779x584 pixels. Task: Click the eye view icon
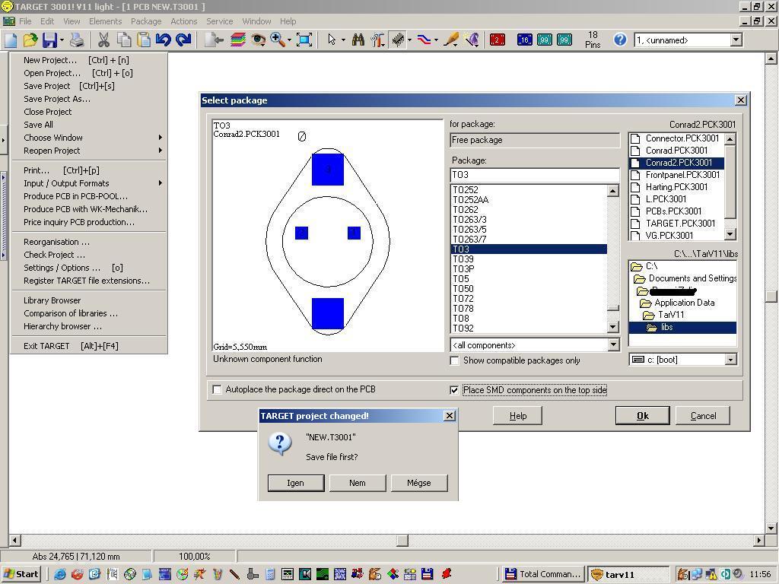258,40
